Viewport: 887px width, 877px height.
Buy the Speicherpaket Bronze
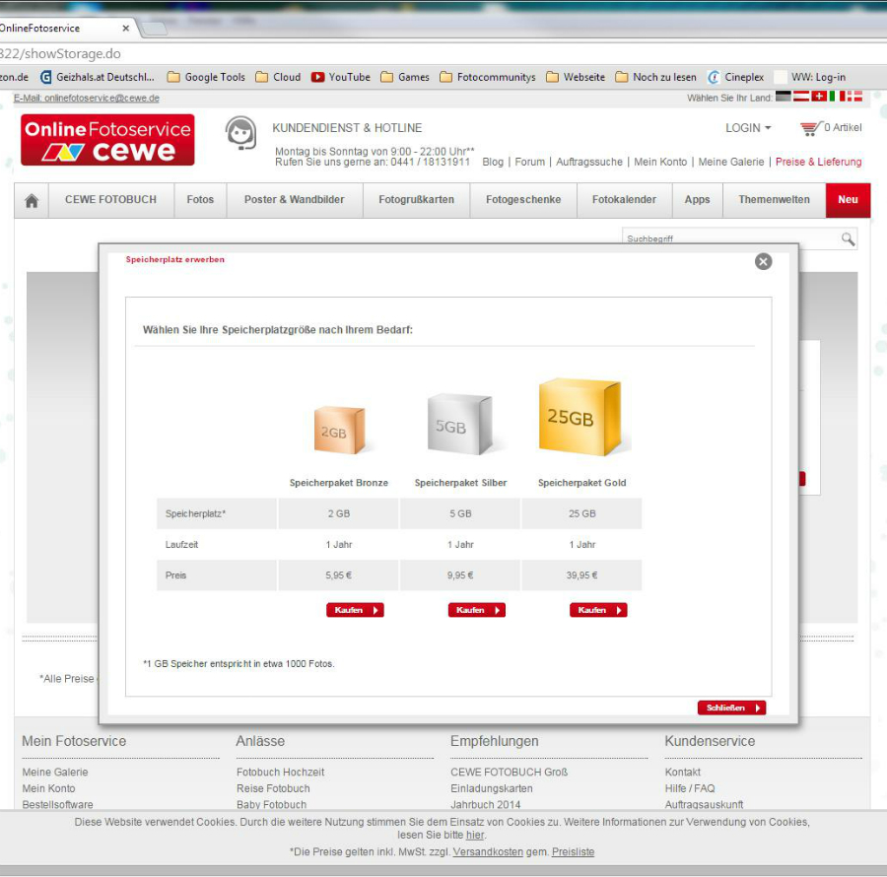point(355,610)
